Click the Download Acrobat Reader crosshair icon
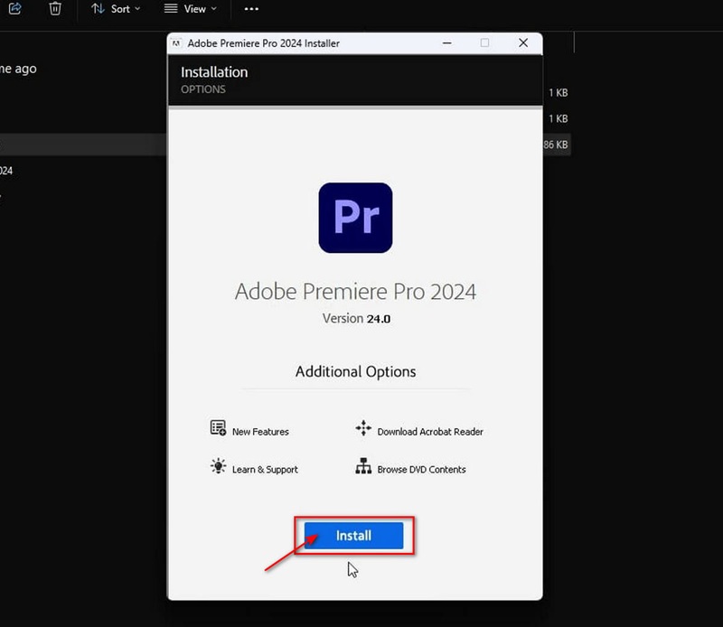Screen dimensions: 723x627 (x=364, y=431)
